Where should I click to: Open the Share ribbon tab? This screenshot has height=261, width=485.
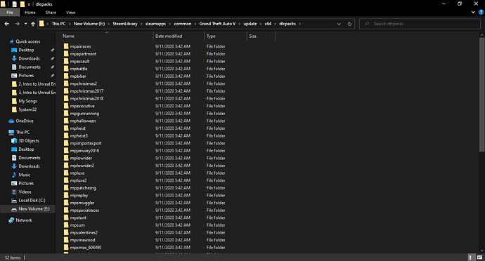51,13
